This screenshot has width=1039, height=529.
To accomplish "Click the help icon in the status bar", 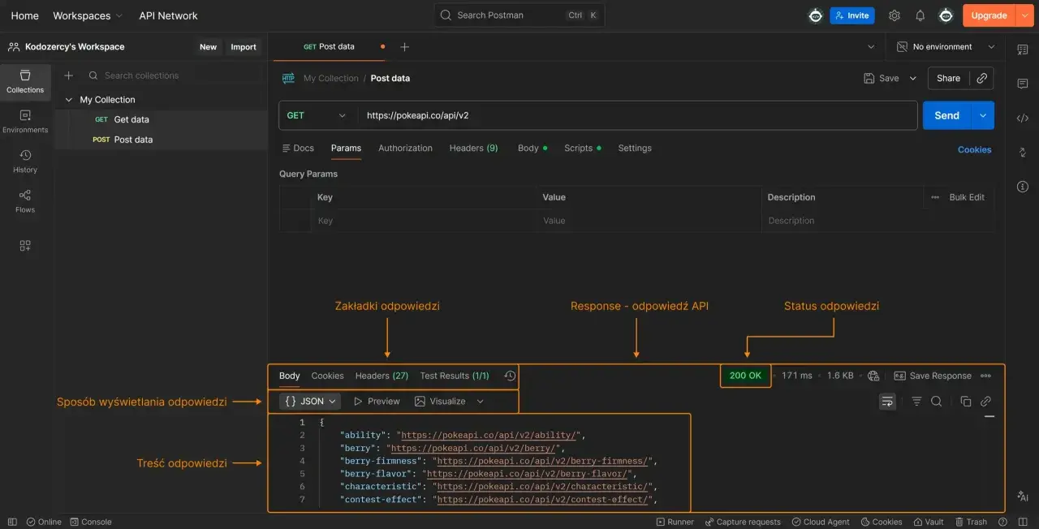I will (1002, 522).
